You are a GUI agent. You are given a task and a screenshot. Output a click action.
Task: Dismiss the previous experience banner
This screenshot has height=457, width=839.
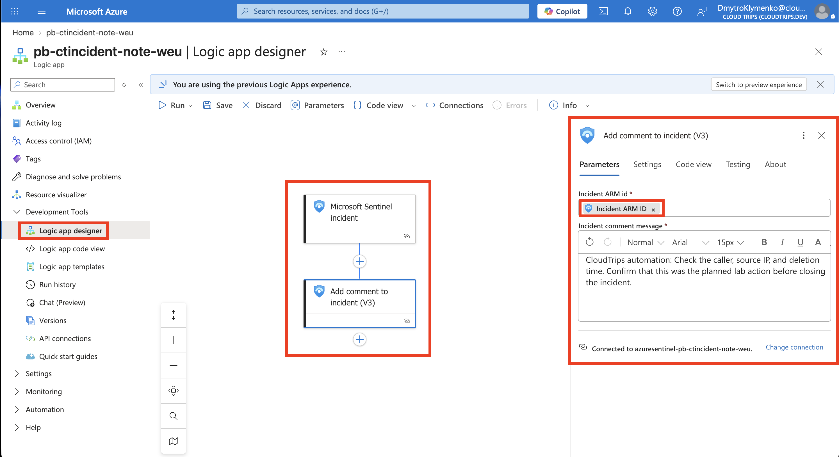(820, 84)
